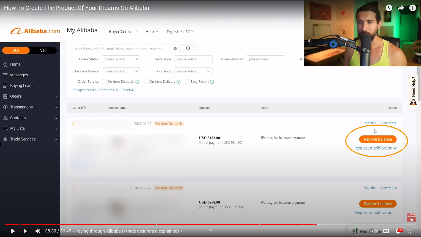Open the Easy Return help question mark
This screenshot has height=237, width=421.
(212, 82)
